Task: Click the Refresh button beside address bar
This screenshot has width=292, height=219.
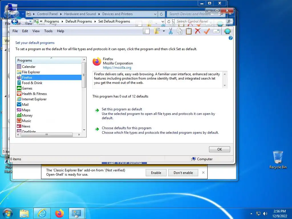Action: click(x=169, y=21)
